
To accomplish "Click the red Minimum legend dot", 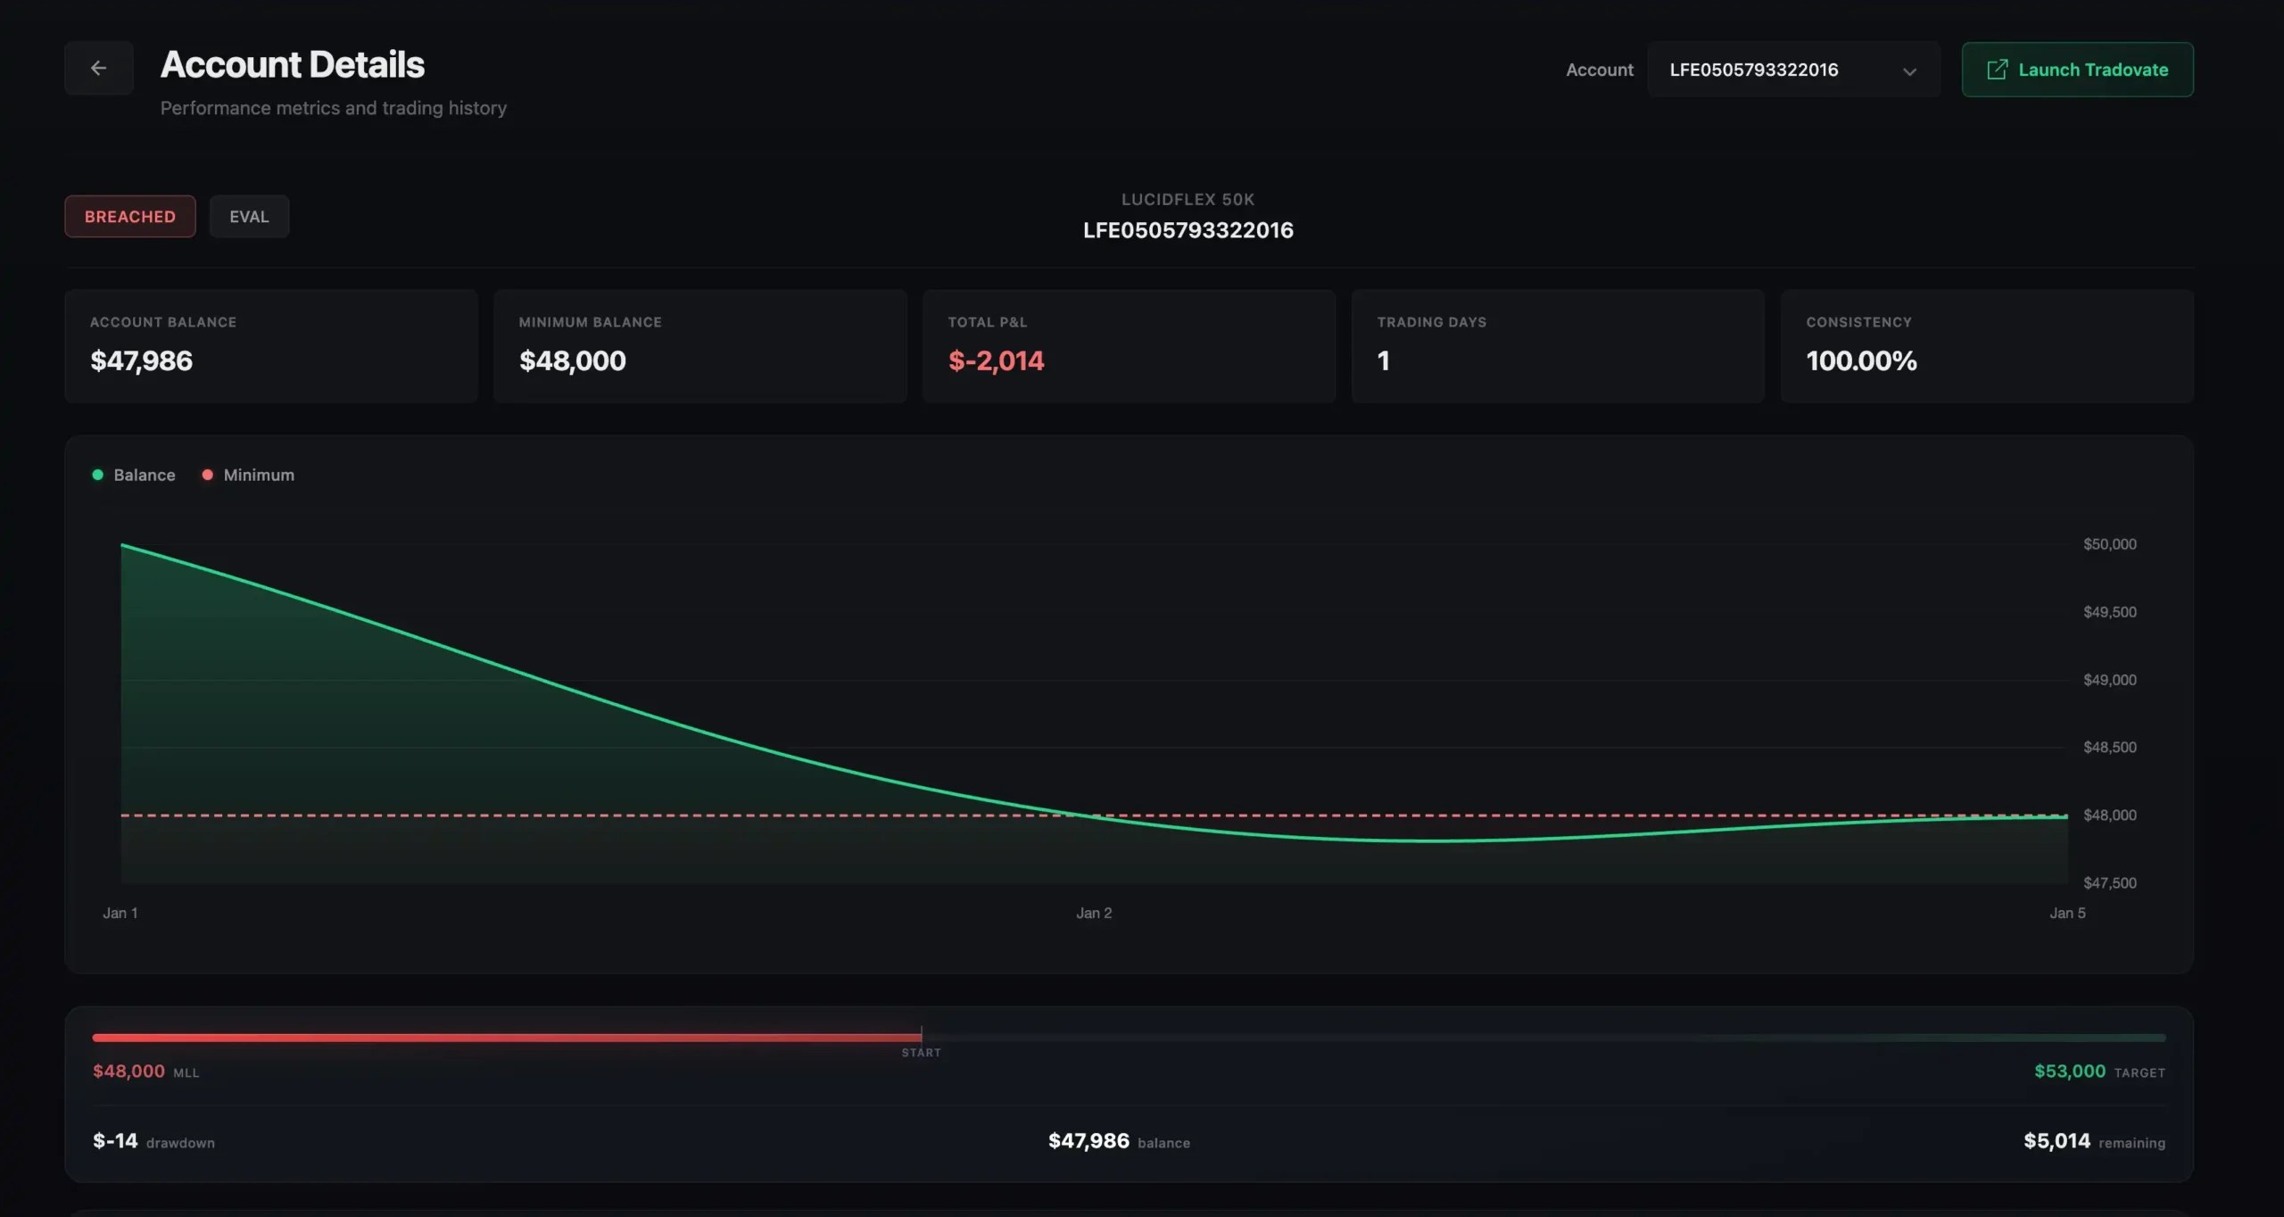I will [208, 475].
